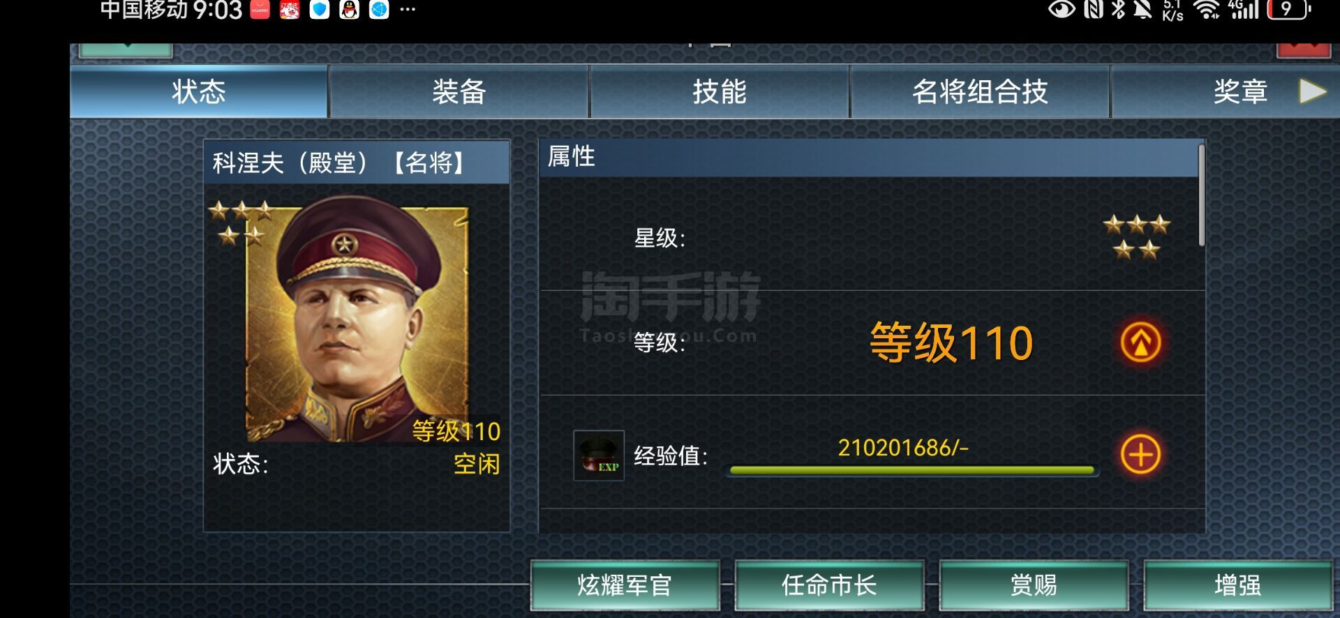Open the QQ penguin notification icon
The height and width of the screenshot is (618, 1340).
point(349,10)
